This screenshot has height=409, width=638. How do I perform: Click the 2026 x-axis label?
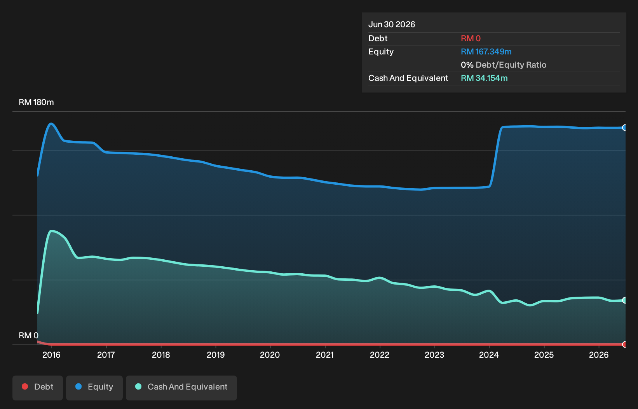point(599,355)
